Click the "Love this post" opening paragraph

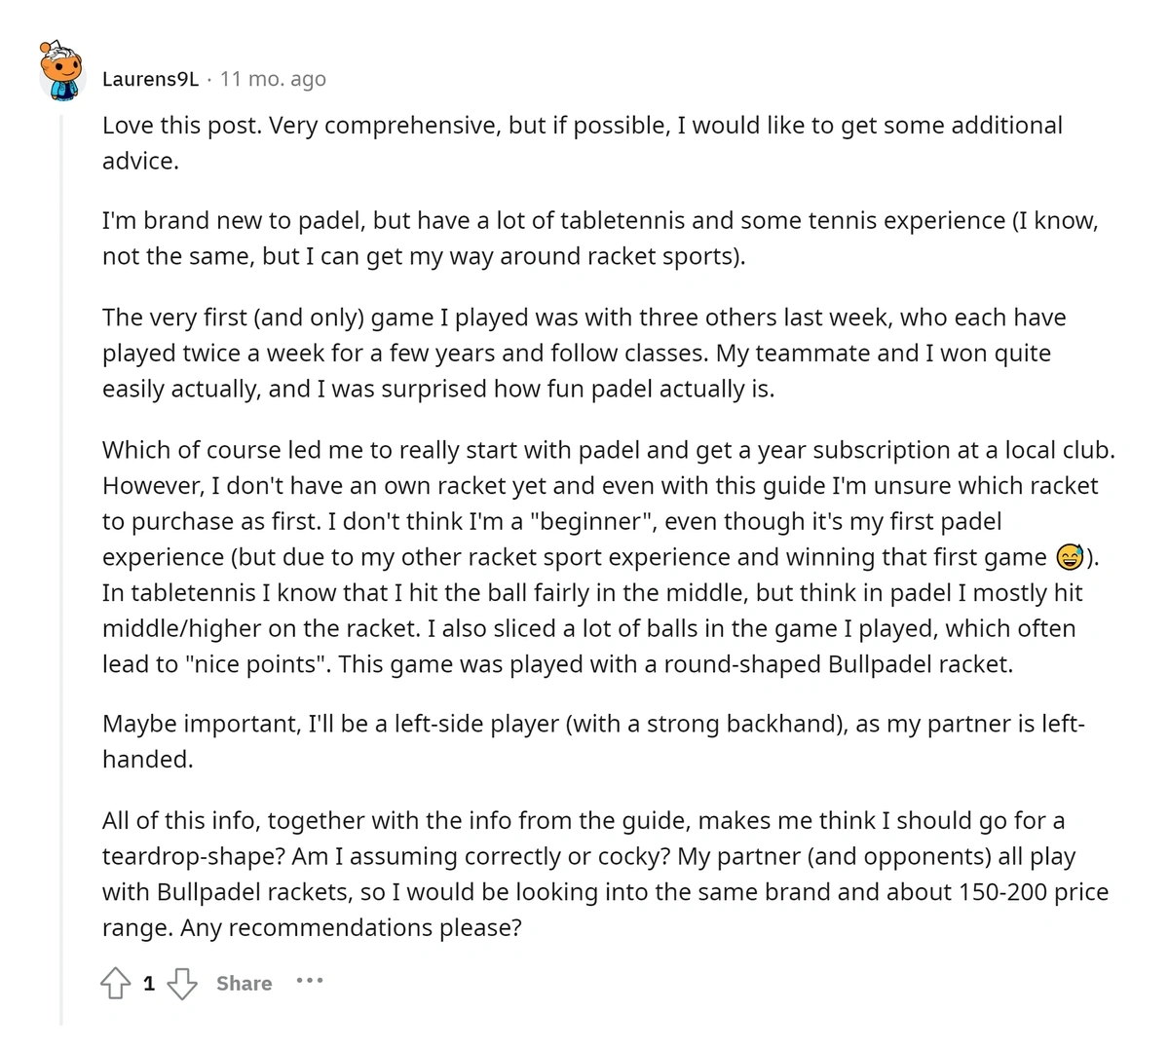[583, 143]
